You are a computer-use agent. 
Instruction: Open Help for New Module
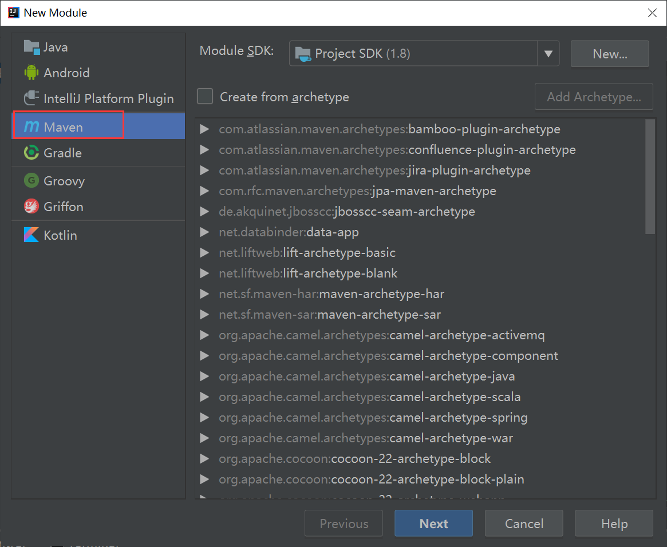[x=614, y=523]
